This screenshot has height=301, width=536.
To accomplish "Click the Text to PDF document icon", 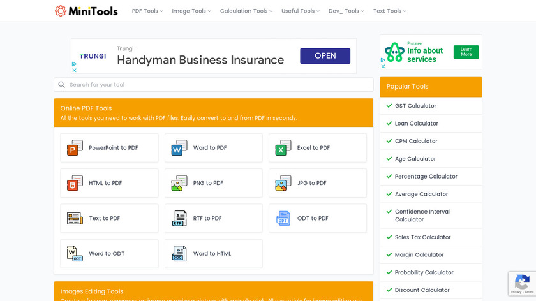I will (75, 218).
